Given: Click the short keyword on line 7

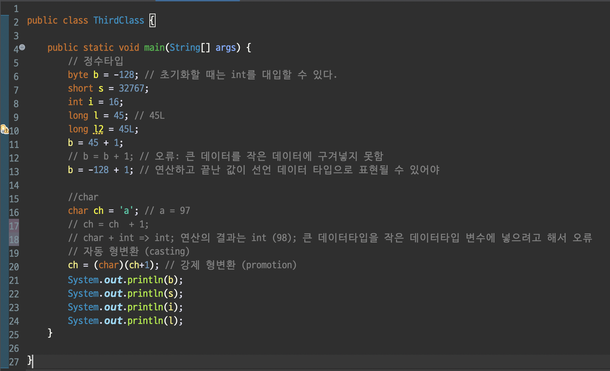Looking at the screenshot, I should click(80, 88).
